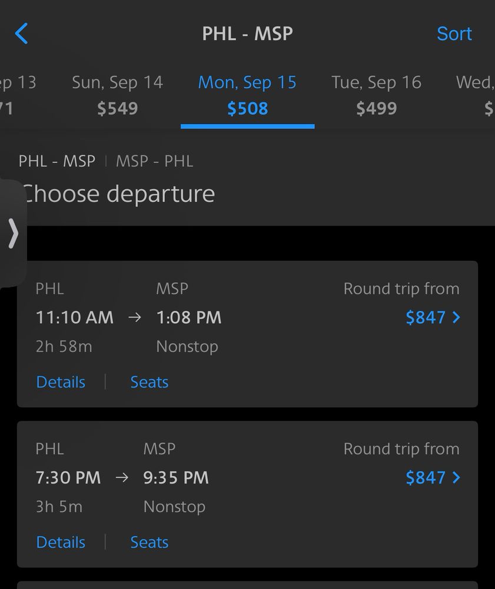
Task: View Seats for the 11:10 AM flight
Action: [149, 382]
